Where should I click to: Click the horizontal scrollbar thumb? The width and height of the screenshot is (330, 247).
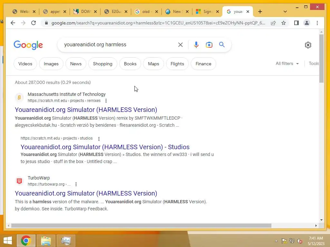[141, 225]
